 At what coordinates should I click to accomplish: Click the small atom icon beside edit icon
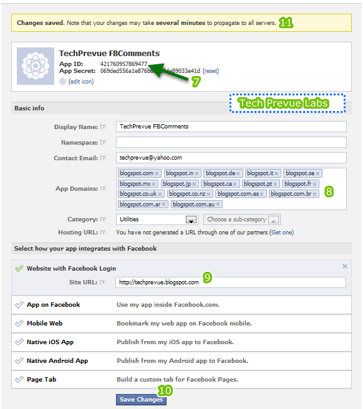click(x=62, y=82)
